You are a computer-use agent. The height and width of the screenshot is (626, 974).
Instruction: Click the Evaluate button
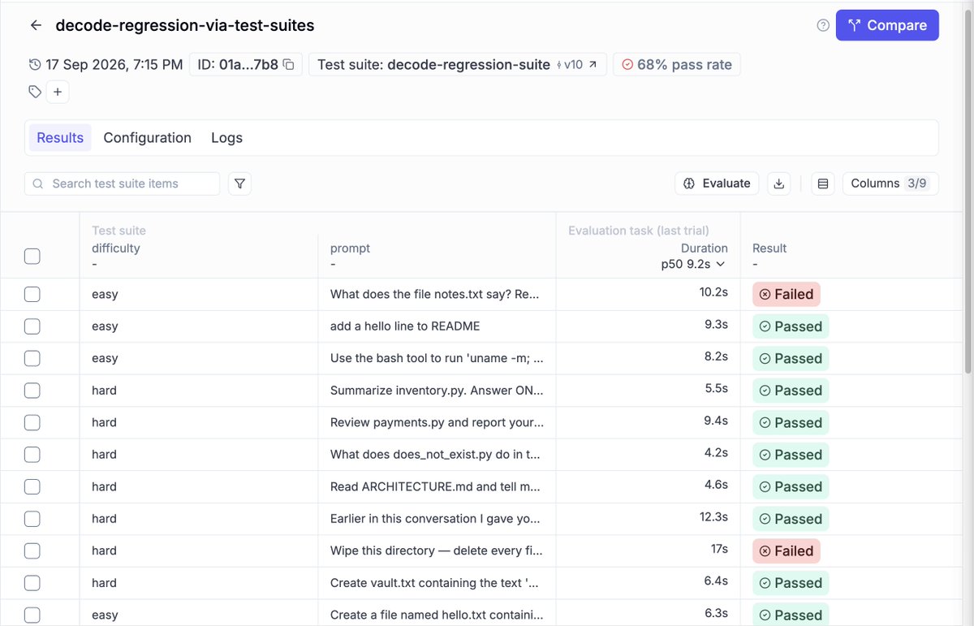(717, 183)
